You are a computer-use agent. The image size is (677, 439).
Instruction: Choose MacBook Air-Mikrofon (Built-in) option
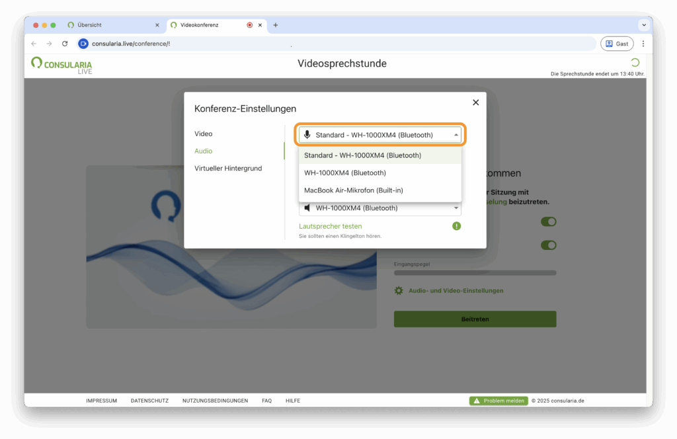click(x=380, y=190)
